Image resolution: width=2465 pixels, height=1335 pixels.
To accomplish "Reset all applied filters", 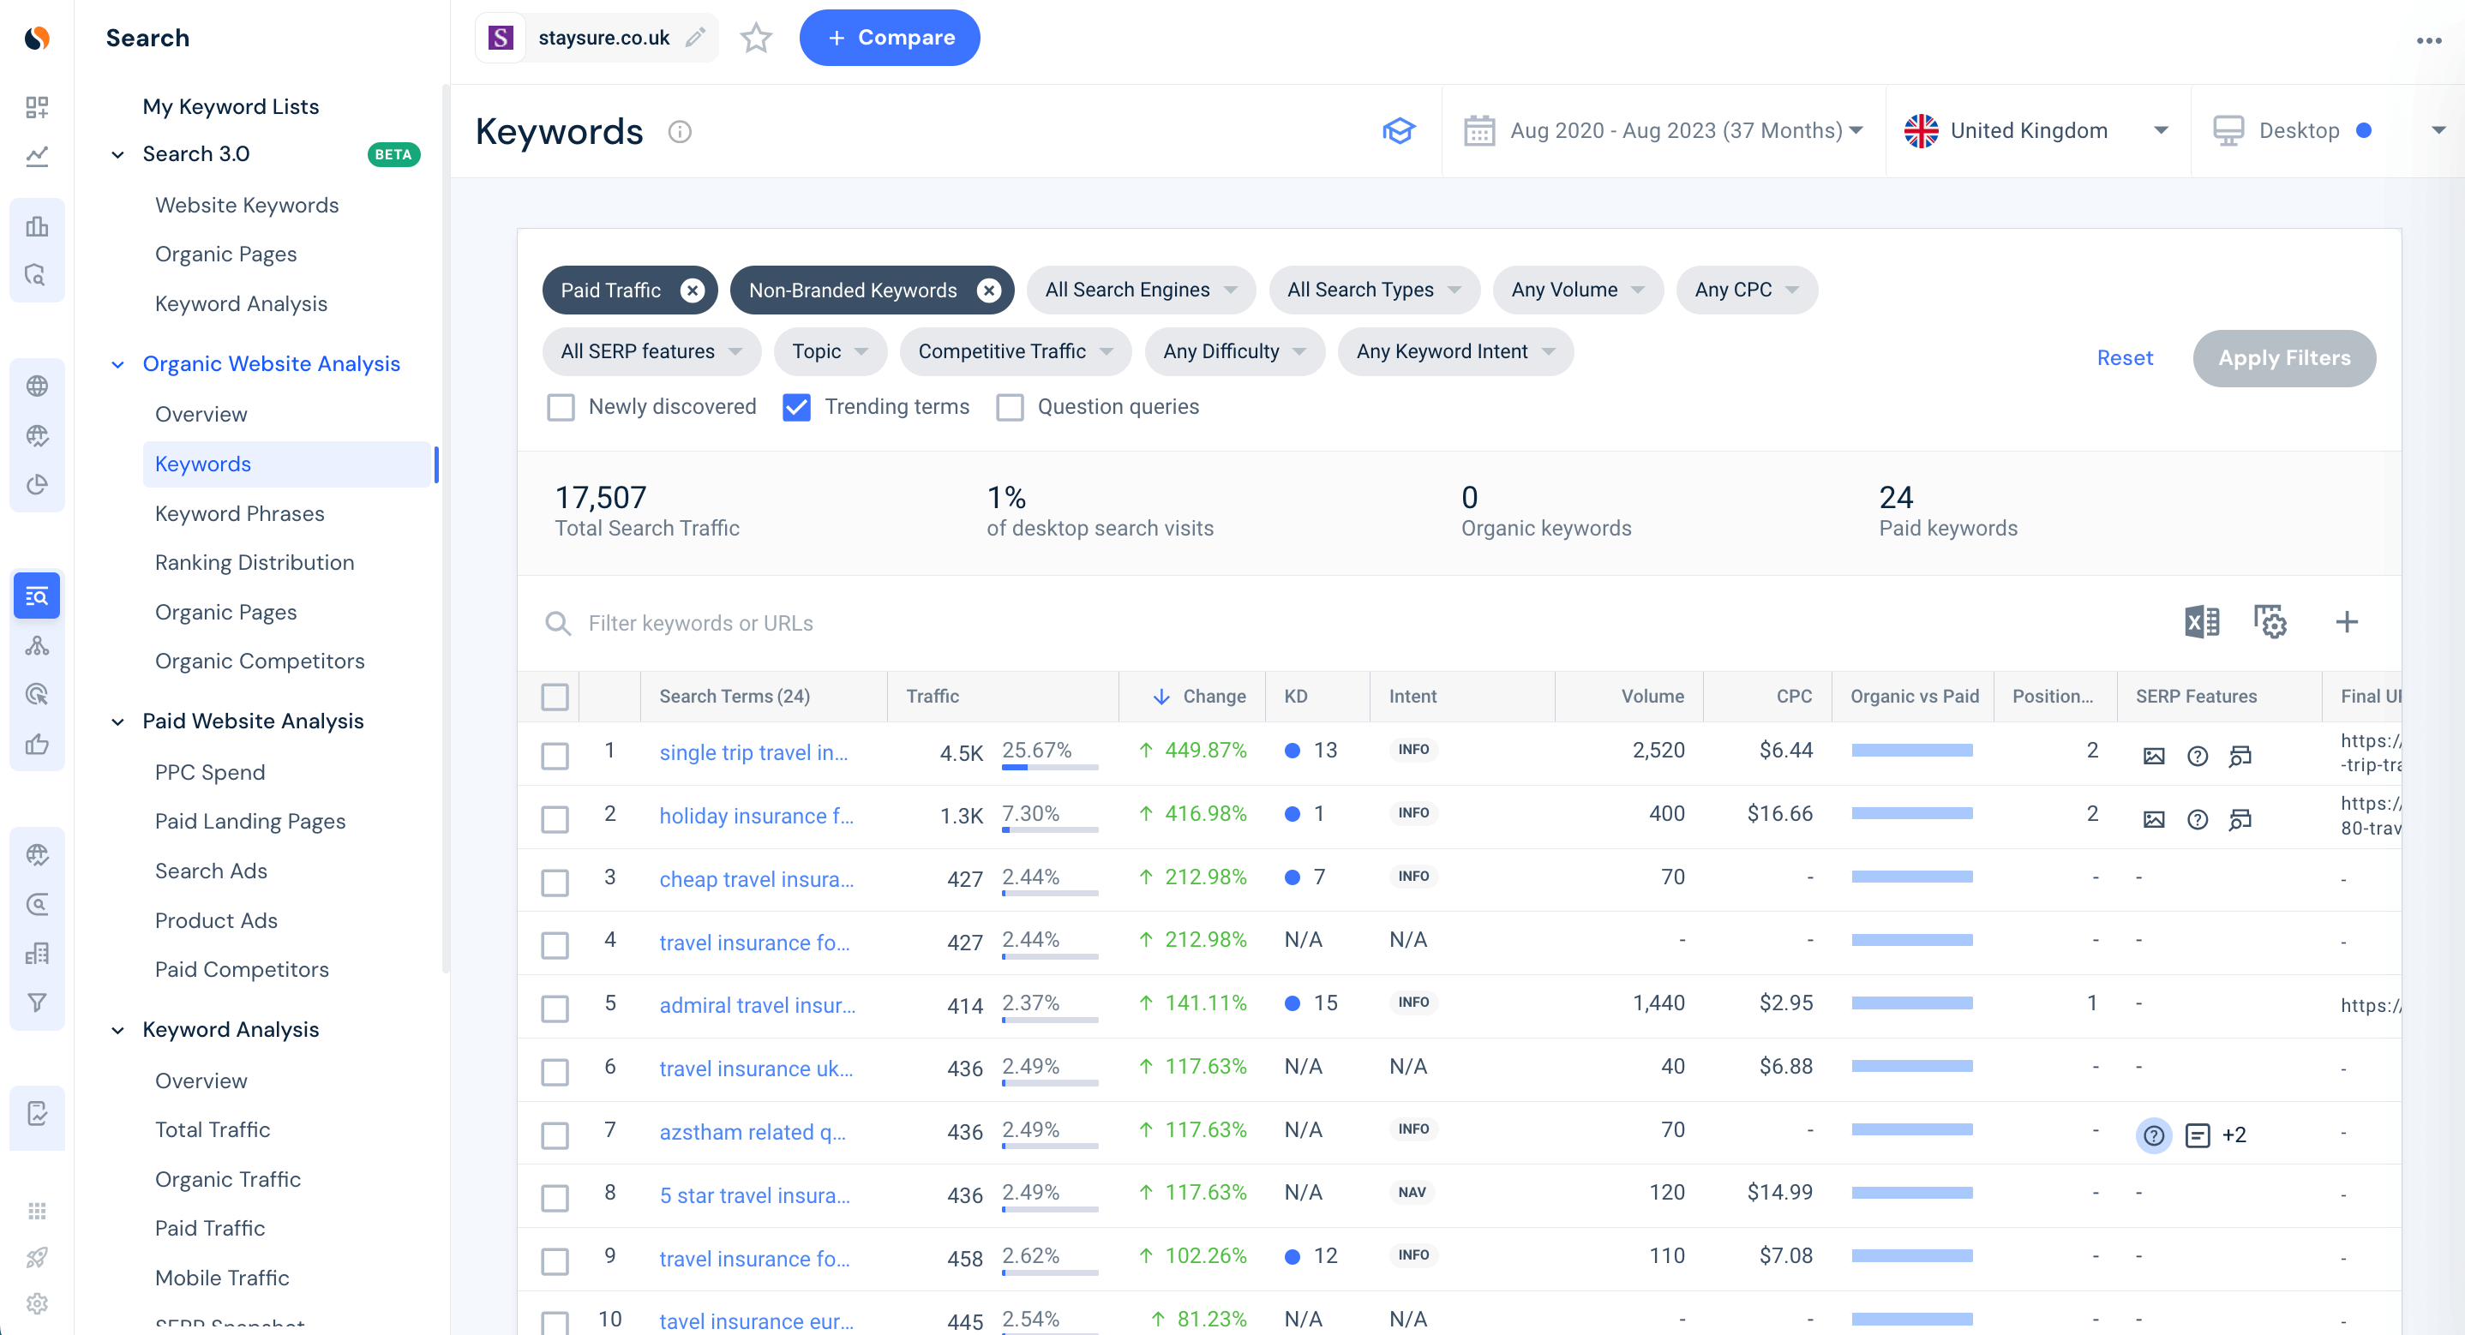I will (x=2125, y=358).
